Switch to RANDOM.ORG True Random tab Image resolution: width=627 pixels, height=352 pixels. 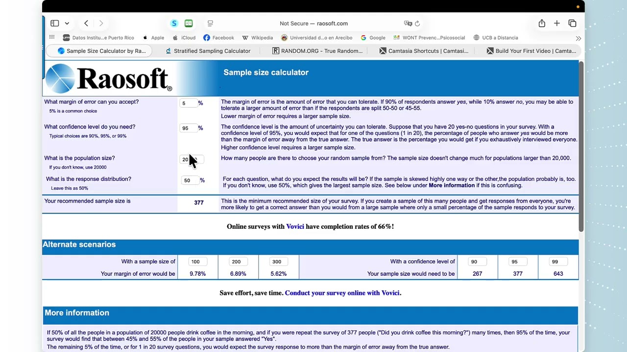pyautogui.click(x=317, y=51)
